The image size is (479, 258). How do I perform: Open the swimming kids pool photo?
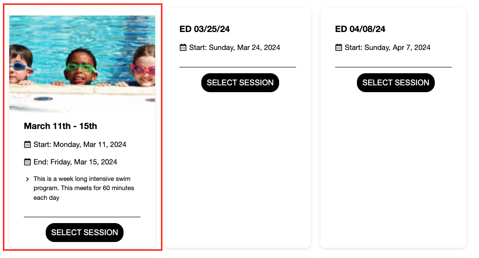pyautogui.click(x=82, y=63)
